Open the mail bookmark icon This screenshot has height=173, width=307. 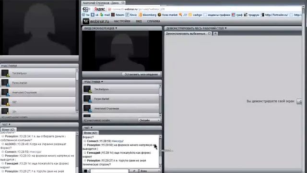(x=101, y=15)
